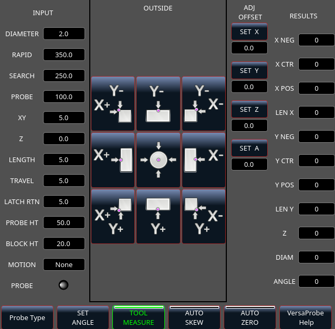The width and height of the screenshot is (335, 329).
Task: Edit the XY clearance field
Action: click(x=64, y=118)
